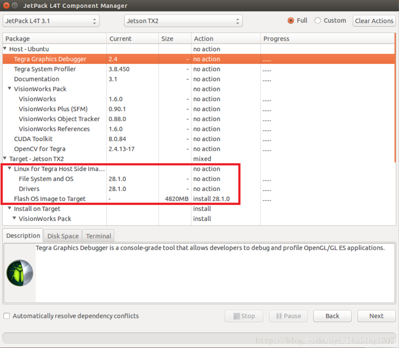Screen dimensions: 399x348
Task: Select Flash OS Image to Target row
Action: tap(198, 199)
